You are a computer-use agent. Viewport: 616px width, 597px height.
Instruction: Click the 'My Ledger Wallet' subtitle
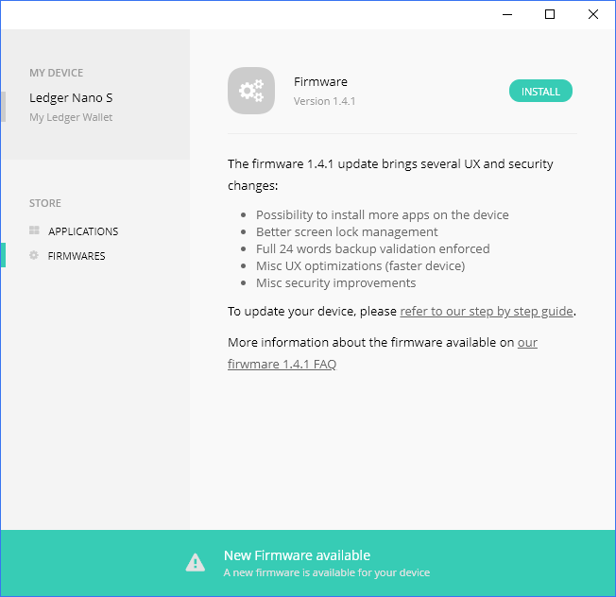71,117
